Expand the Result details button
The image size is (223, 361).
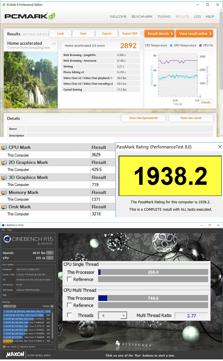tap(159, 34)
